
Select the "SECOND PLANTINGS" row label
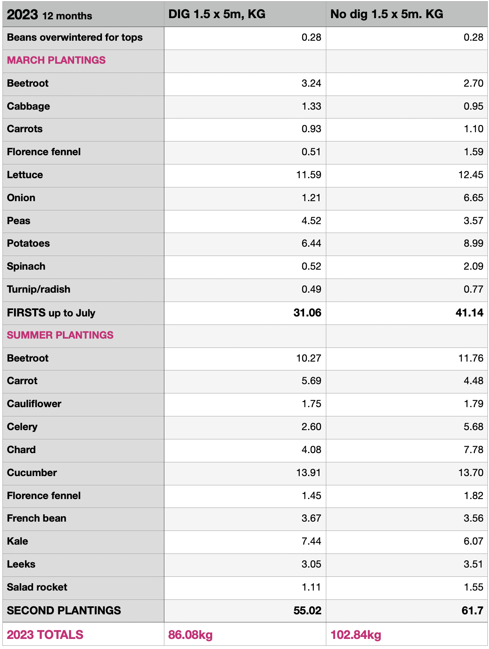point(64,610)
